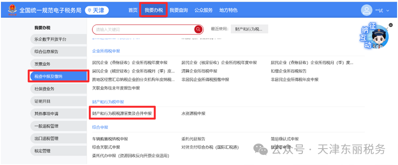Open 车辆购置税纳税申报 link
The width and height of the screenshot is (398, 165).
coord(110,139)
